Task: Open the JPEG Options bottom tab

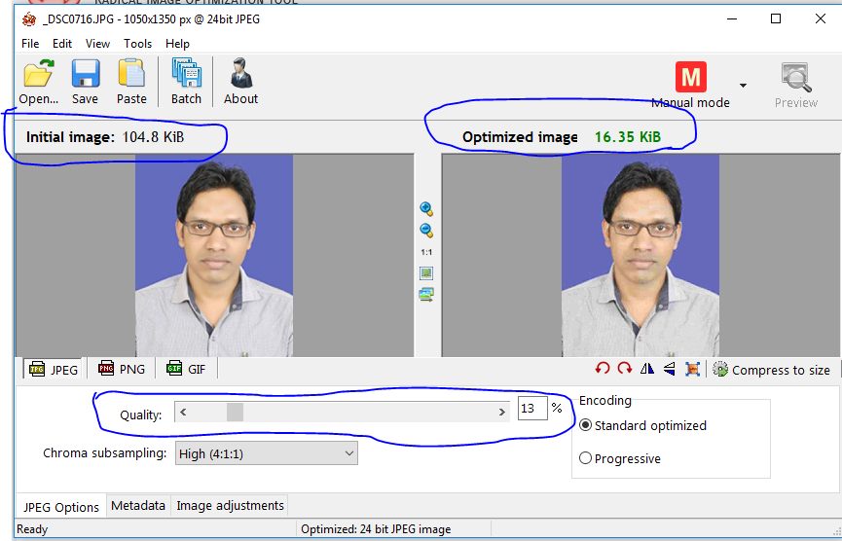Action: (x=61, y=507)
